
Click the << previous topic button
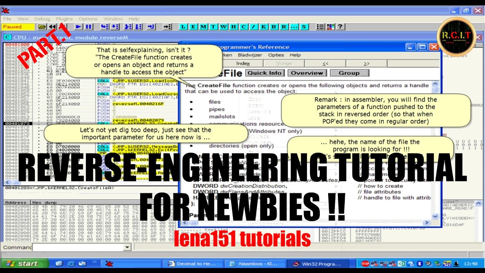coord(325,63)
